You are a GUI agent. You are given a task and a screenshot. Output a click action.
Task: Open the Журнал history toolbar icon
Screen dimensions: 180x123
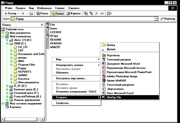tap(73, 13)
